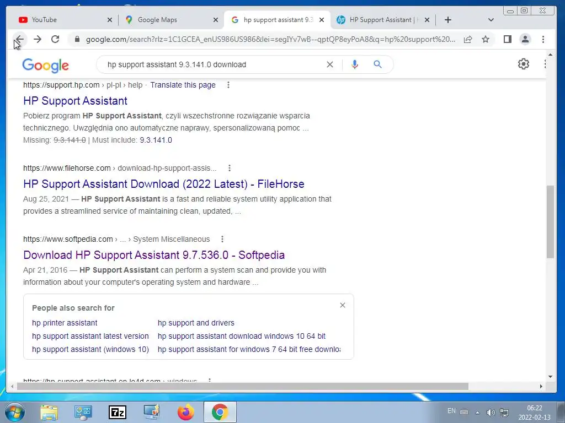Open Download HP Support Assistant 9.7.536.0 Softpedia
Screen dimensions: 565x423
(x=154, y=255)
